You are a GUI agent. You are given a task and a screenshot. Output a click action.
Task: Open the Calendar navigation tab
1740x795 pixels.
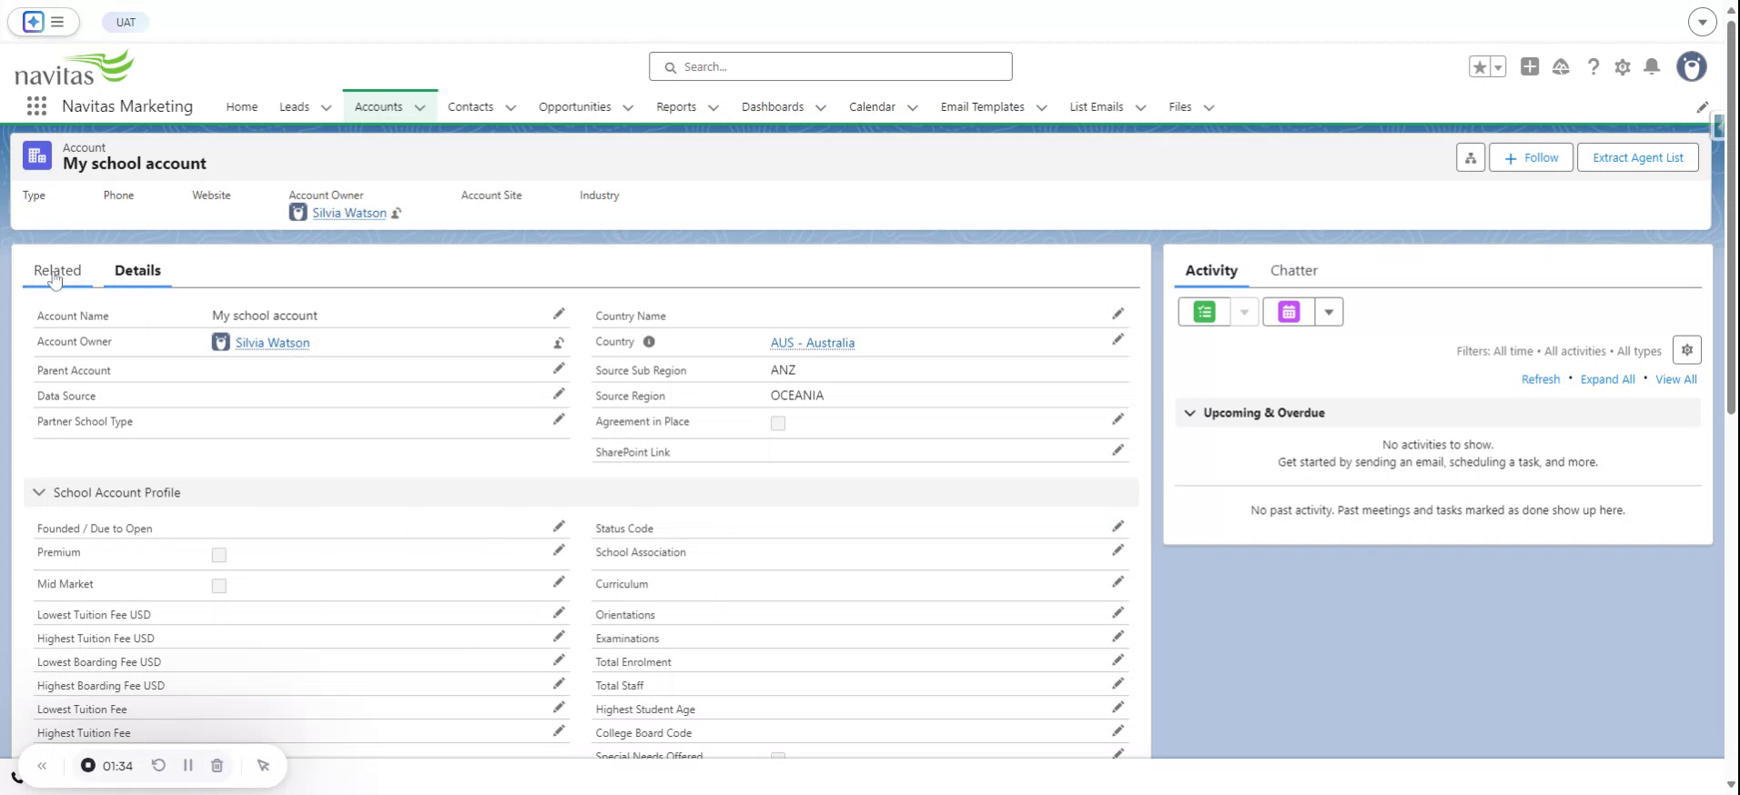point(872,106)
